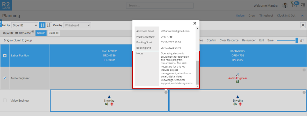Toggle the select-all header checkbox
The image size is (307, 116).
coord(5,55)
